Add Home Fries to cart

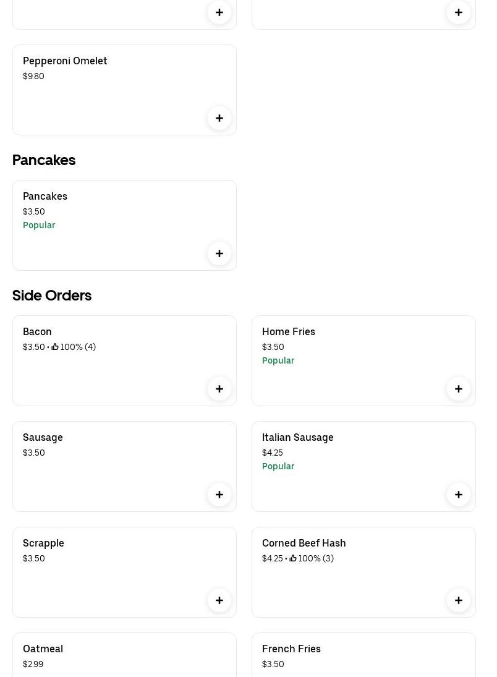click(459, 389)
